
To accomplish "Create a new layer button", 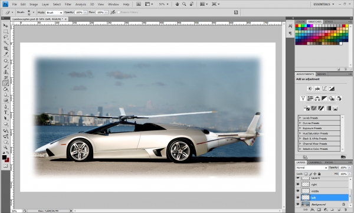I will 339,210.
